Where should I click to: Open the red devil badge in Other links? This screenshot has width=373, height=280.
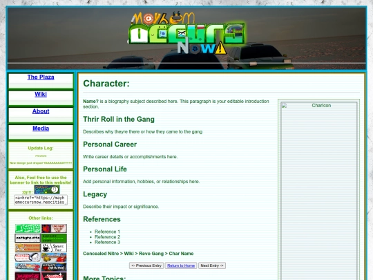click(54, 229)
